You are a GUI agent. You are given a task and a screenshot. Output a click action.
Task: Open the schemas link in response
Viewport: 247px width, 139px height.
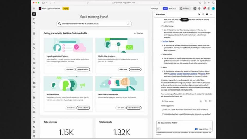(x=194, y=74)
